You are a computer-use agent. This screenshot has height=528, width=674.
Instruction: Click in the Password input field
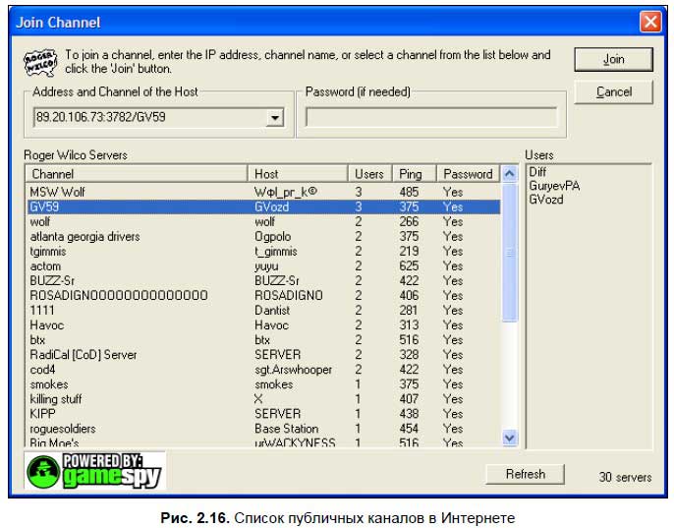coord(431,118)
